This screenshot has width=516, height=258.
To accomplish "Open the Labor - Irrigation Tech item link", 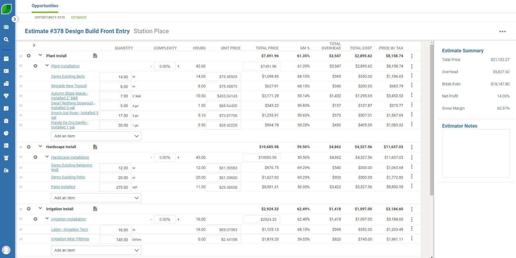I will click(x=69, y=229).
